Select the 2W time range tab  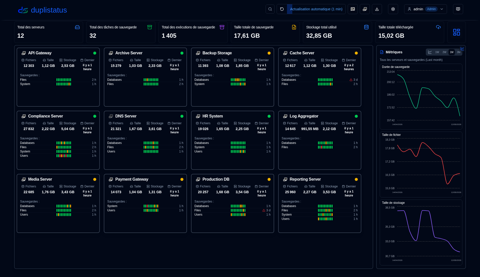click(444, 52)
